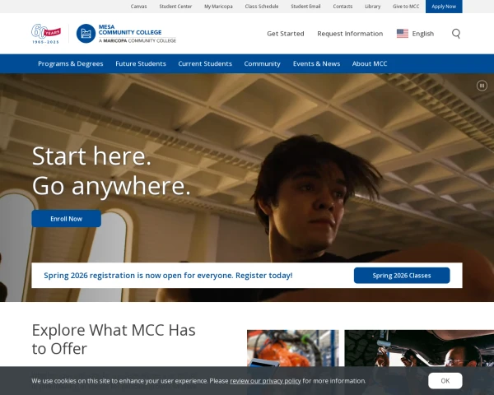Go to the Class Schedule link
The width and height of the screenshot is (494, 395).
(262, 7)
